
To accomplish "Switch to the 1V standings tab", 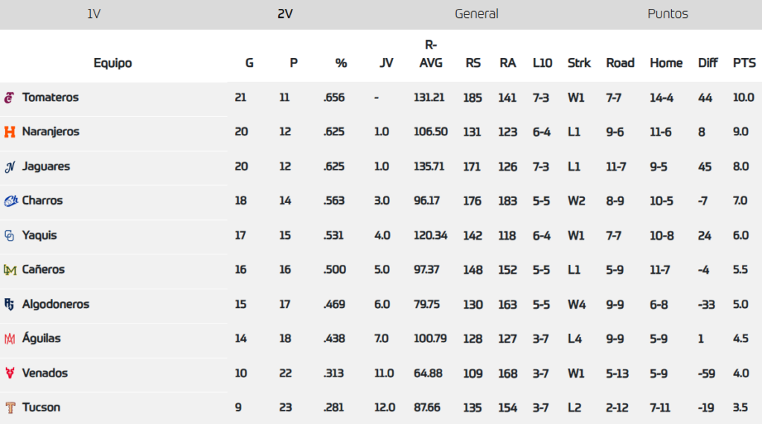I will point(94,14).
